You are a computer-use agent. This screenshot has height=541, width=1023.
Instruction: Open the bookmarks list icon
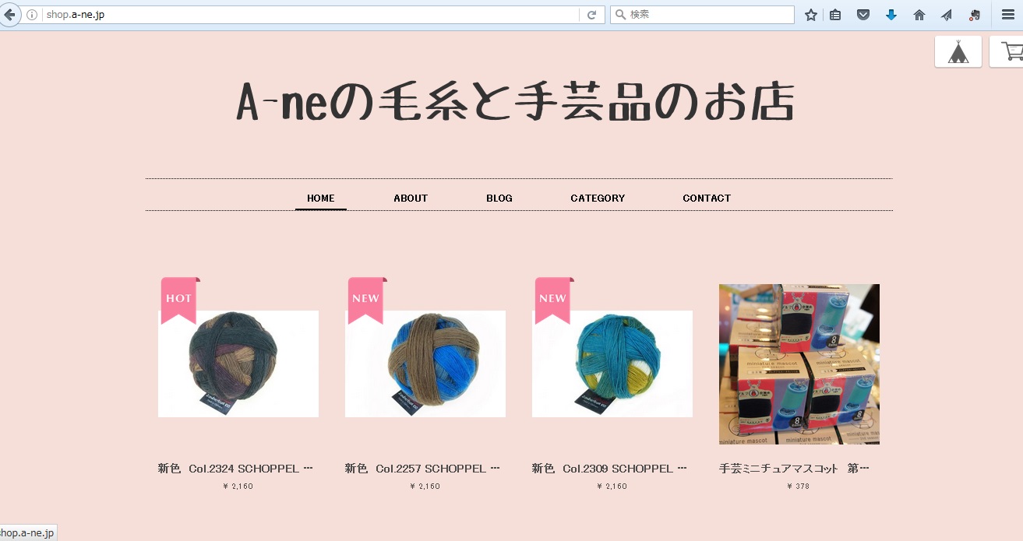click(835, 15)
